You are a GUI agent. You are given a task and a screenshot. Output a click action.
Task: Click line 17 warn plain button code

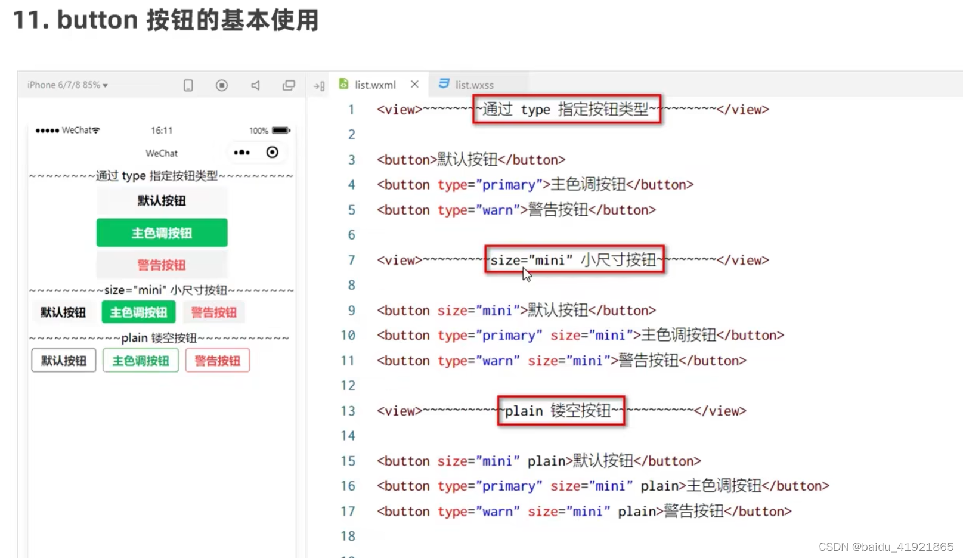(584, 511)
